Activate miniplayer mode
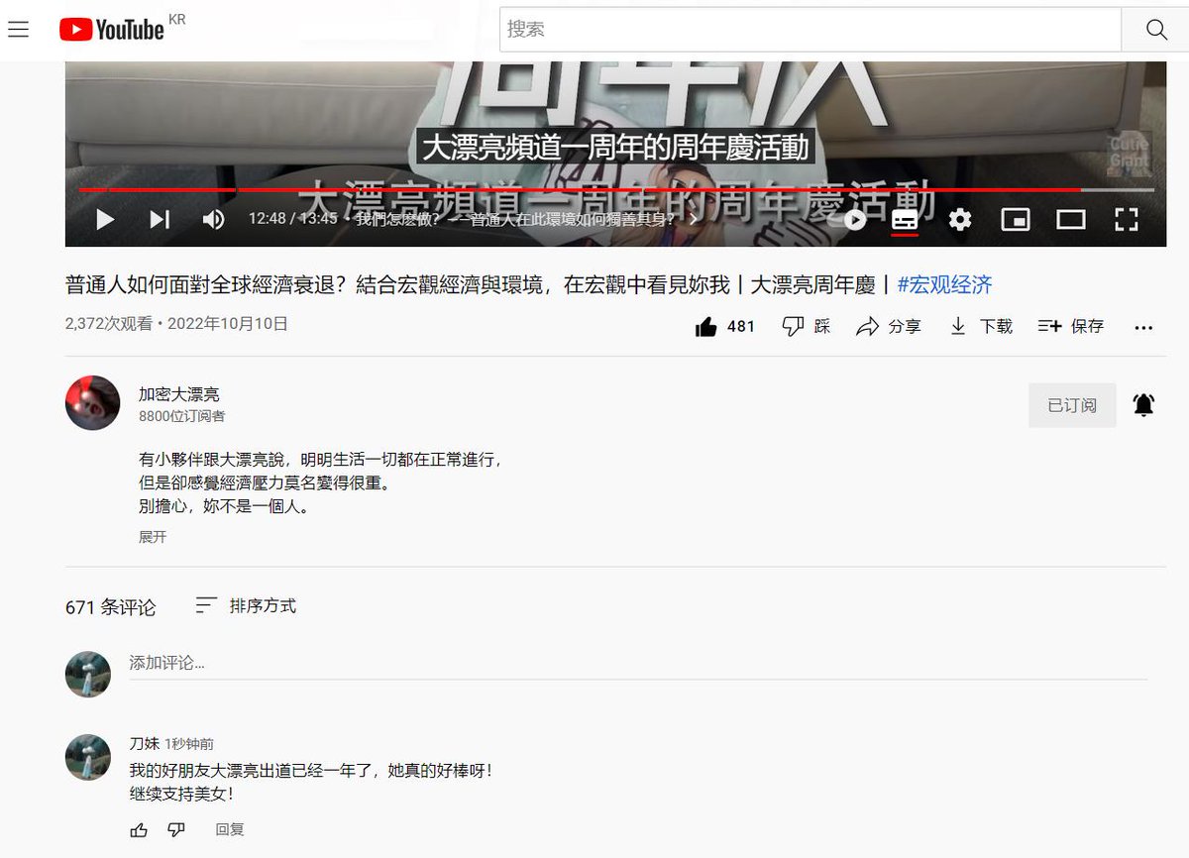 pyautogui.click(x=1016, y=219)
